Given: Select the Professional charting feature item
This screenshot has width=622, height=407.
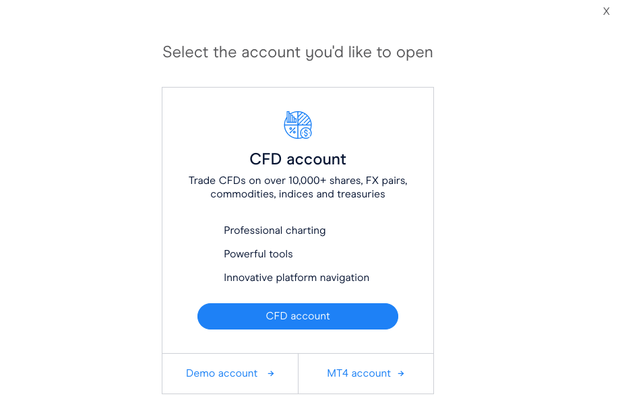Looking at the screenshot, I should pos(274,230).
